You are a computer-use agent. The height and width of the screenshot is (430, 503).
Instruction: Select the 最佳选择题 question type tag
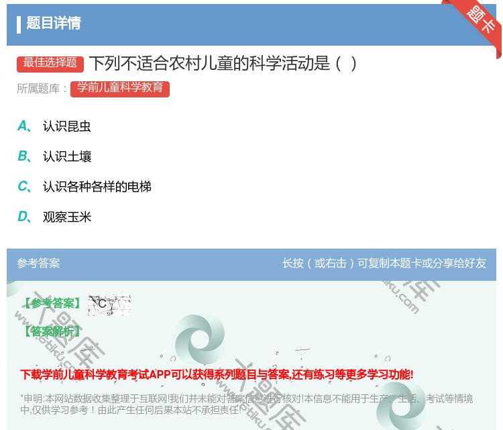[50, 64]
